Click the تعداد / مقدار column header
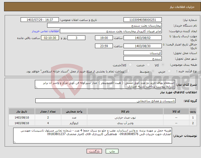The image size is (201, 158). point(48,111)
